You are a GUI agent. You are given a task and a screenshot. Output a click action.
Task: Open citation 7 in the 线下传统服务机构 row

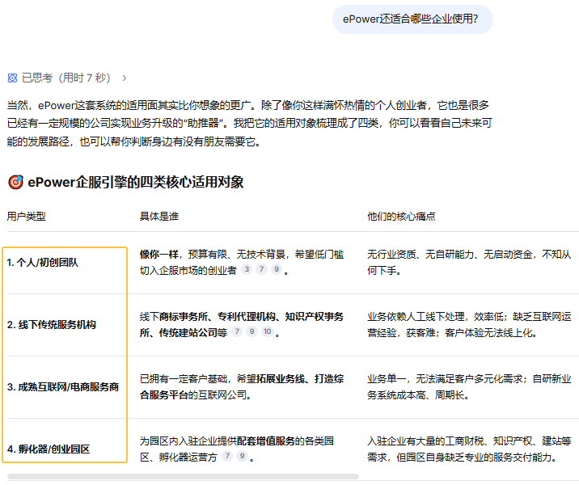[x=237, y=332]
